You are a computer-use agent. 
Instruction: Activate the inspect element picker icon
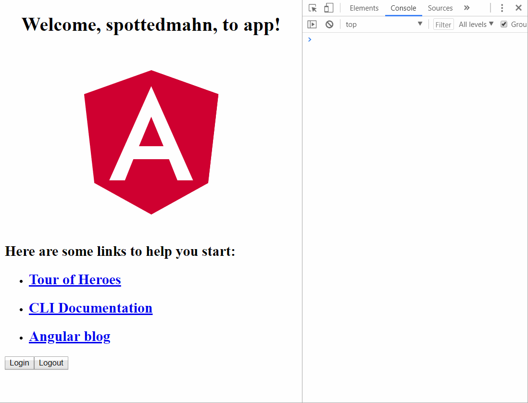[x=313, y=8]
